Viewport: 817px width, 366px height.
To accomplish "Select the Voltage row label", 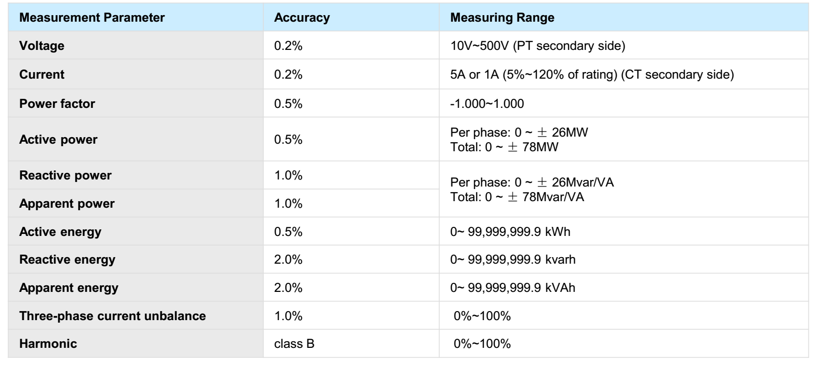I will tap(42, 46).
